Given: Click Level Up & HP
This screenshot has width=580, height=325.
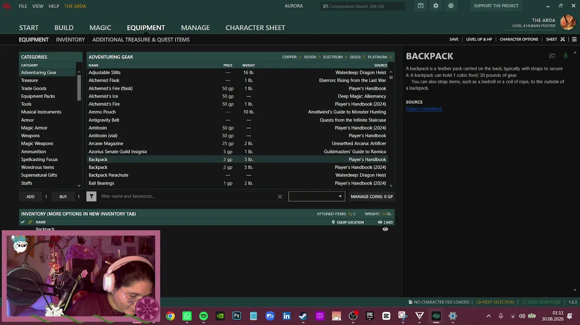Looking at the screenshot, I should pos(479,39).
